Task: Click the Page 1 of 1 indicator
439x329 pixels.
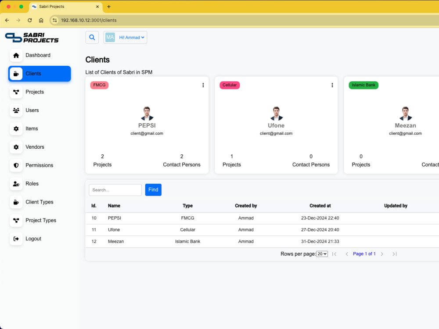Action: pyautogui.click(x=364, y=254)
